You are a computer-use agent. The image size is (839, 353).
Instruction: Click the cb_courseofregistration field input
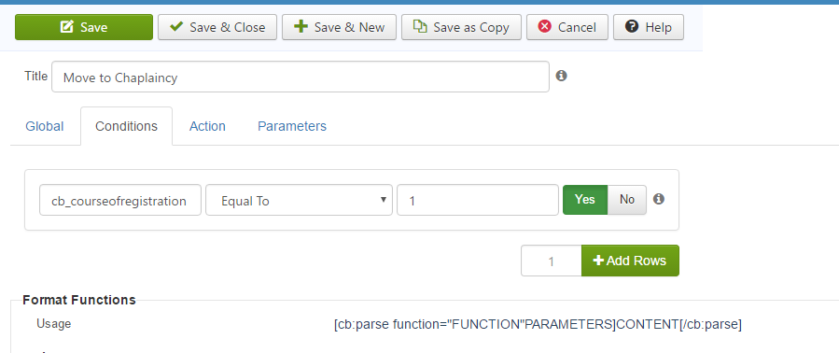(x=120, y=201)
